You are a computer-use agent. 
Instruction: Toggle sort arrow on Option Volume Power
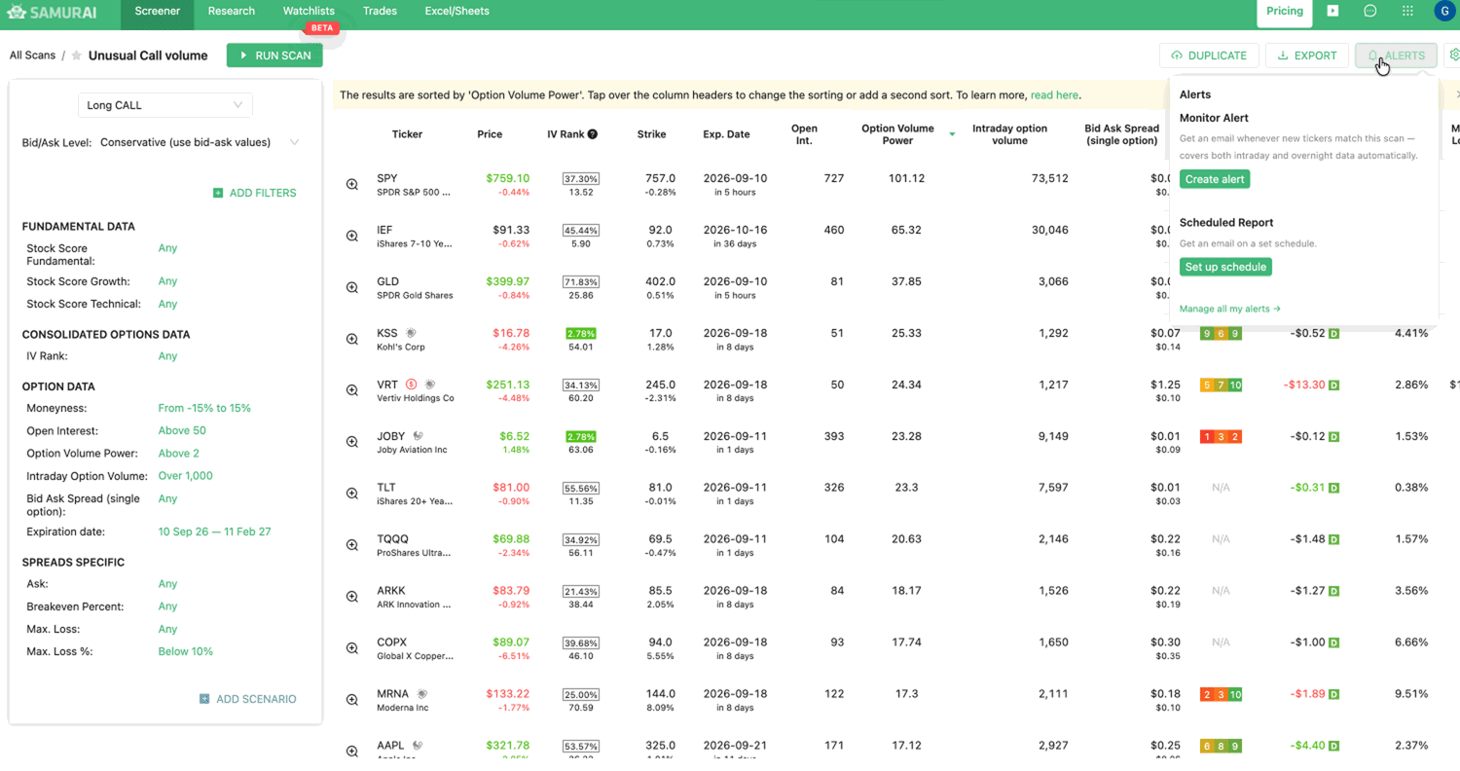[952, 134]
